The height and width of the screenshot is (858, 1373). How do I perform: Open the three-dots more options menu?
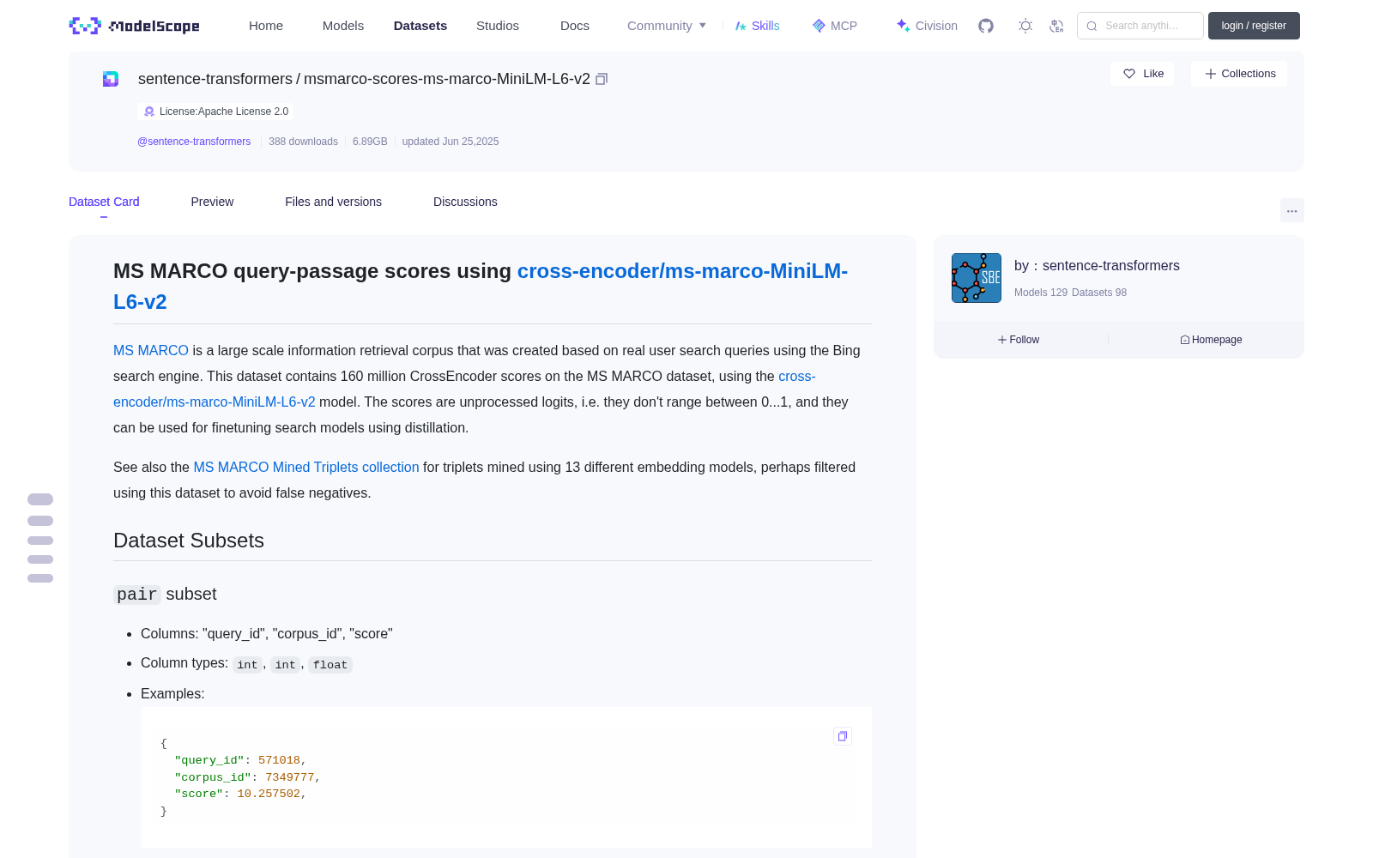coord(1291,210)
